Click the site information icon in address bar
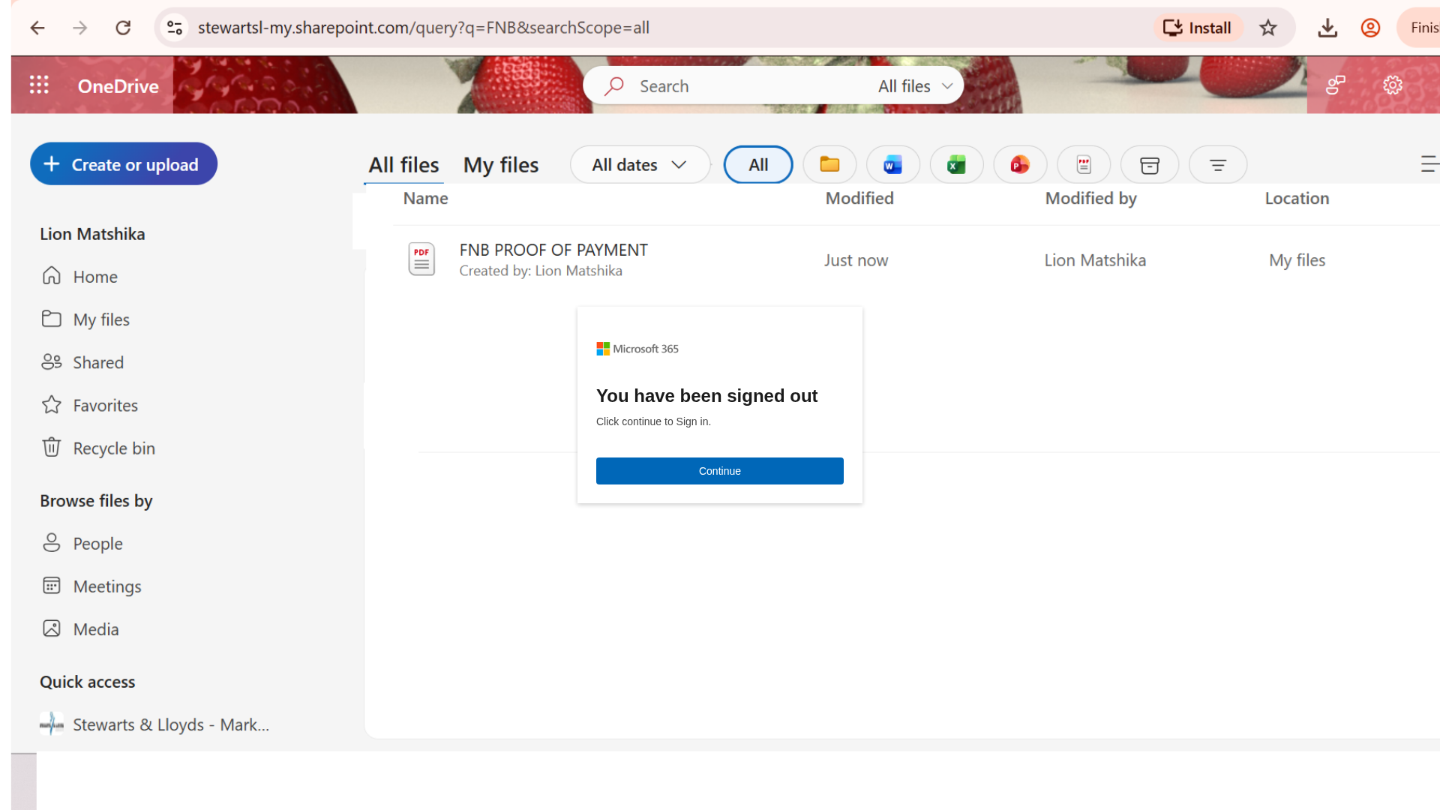 (175, 28)
